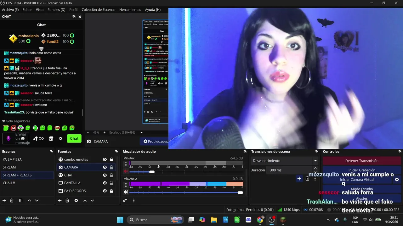Open Discord from the taskbar

[x=248, y=220]
